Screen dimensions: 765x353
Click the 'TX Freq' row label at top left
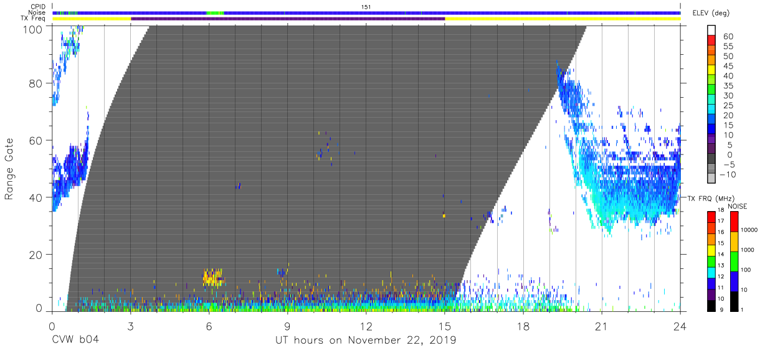[x=34, y=19]
